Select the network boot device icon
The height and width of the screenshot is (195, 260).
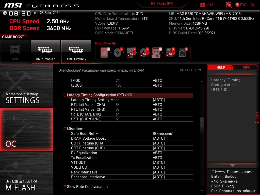click(183, 52)
